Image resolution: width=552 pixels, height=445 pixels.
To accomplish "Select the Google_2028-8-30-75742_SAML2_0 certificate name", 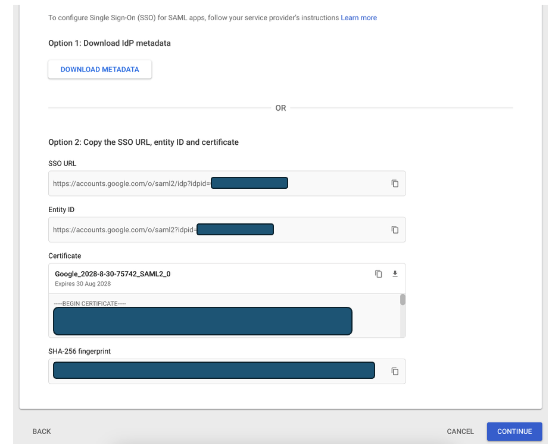I will [x=113, y=274].
